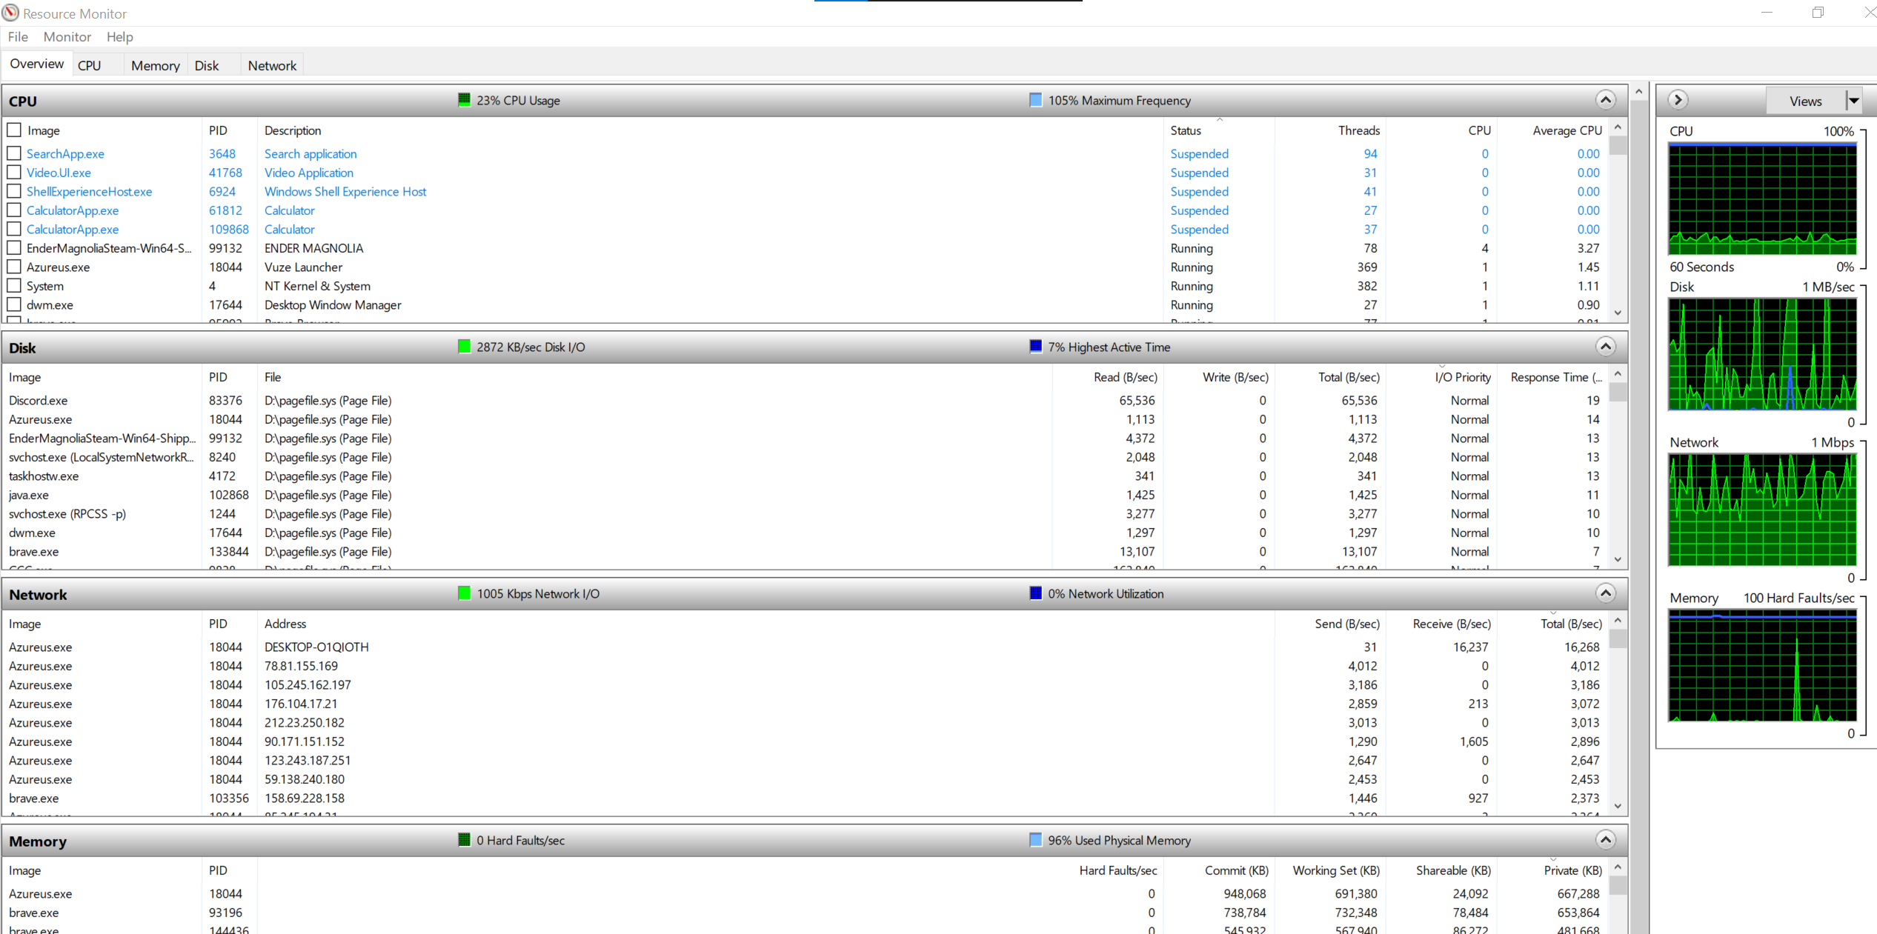This screenshot has width=1877, height=934.
Task: Click the Disk activity graph
Action: (1762, 354)
